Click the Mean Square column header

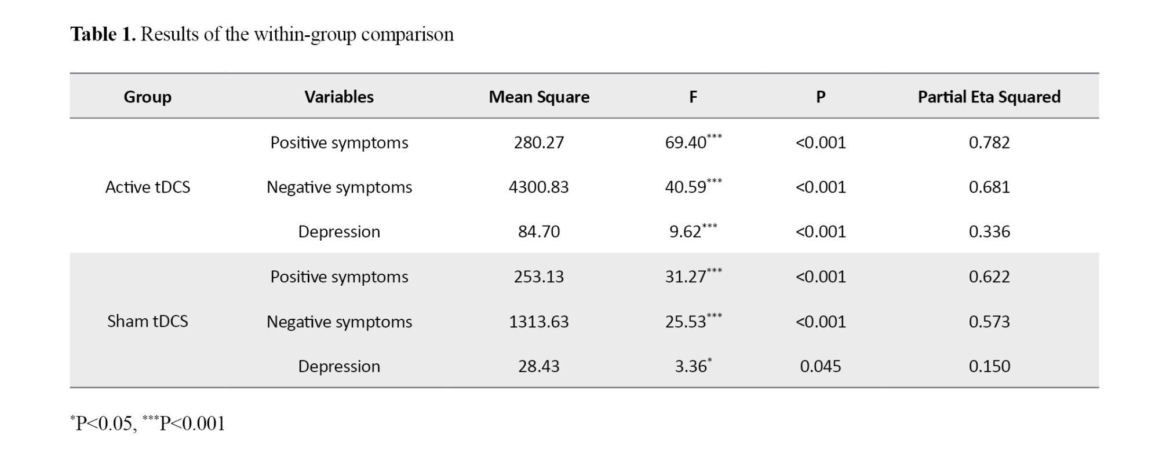coord(539,97)
